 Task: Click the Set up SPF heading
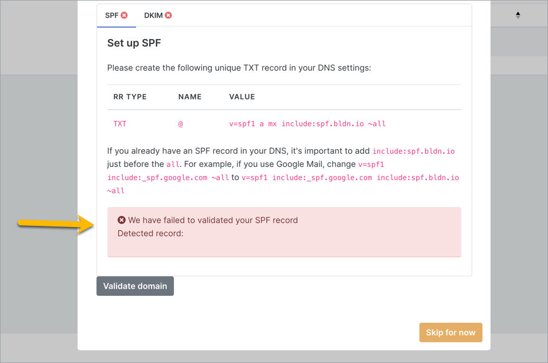134,43
